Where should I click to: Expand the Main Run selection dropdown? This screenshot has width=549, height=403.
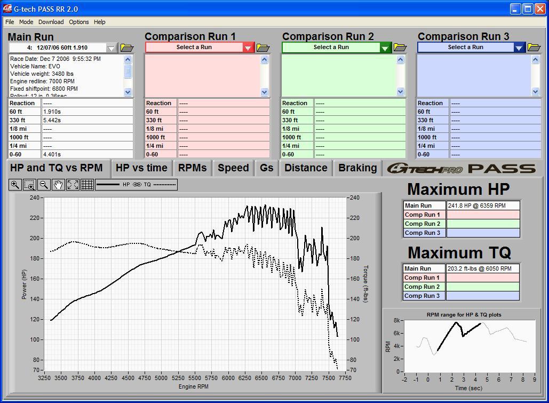(111, 48)
